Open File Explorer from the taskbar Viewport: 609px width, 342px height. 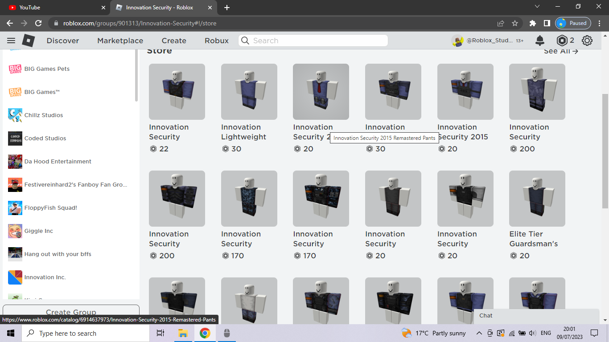click(183, 333)
